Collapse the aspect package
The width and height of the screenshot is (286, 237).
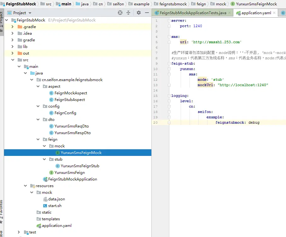click(38, 86)
